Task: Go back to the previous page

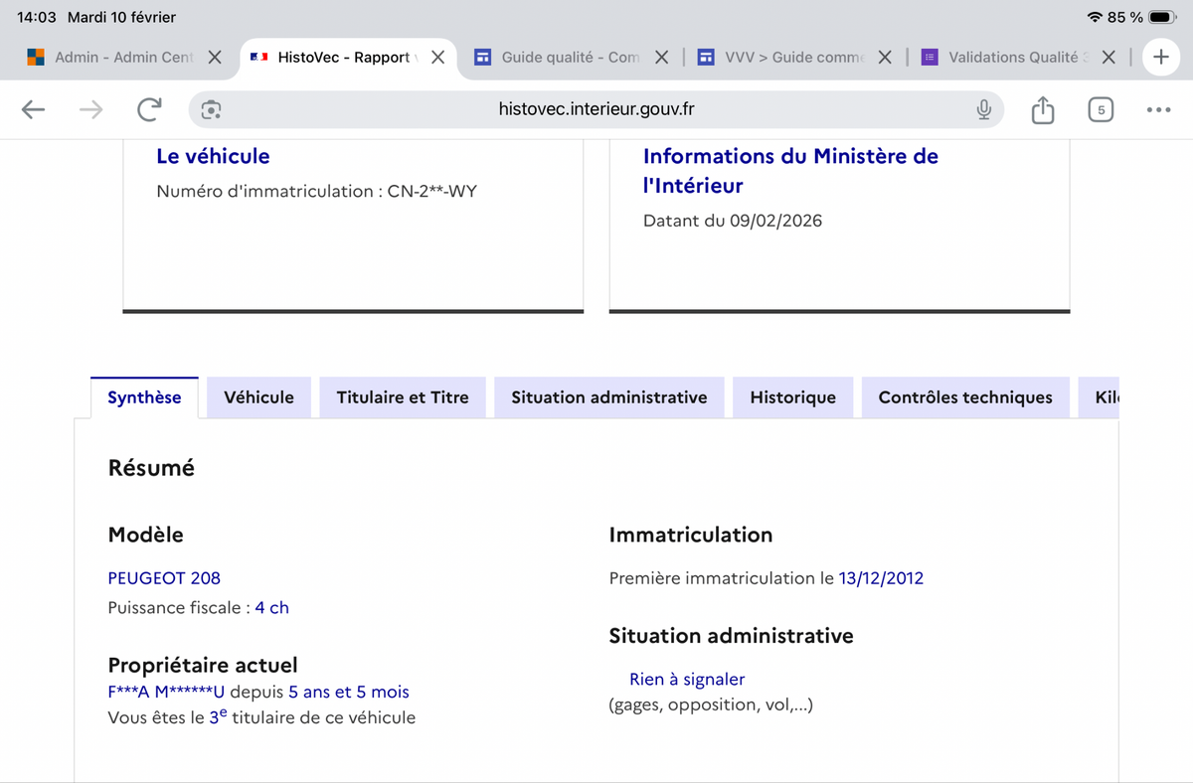Action: tap(34, 110)
